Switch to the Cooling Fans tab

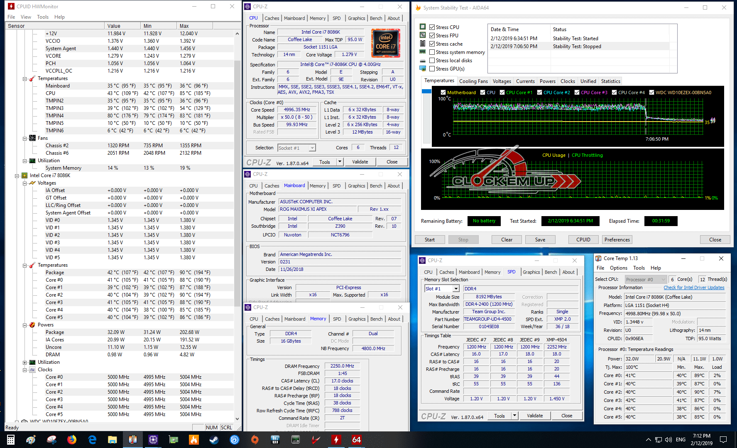[473, 81]
